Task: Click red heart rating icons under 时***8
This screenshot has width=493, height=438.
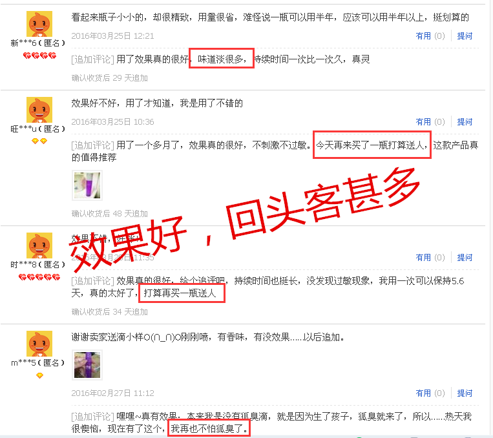Action: pos(39,277)
